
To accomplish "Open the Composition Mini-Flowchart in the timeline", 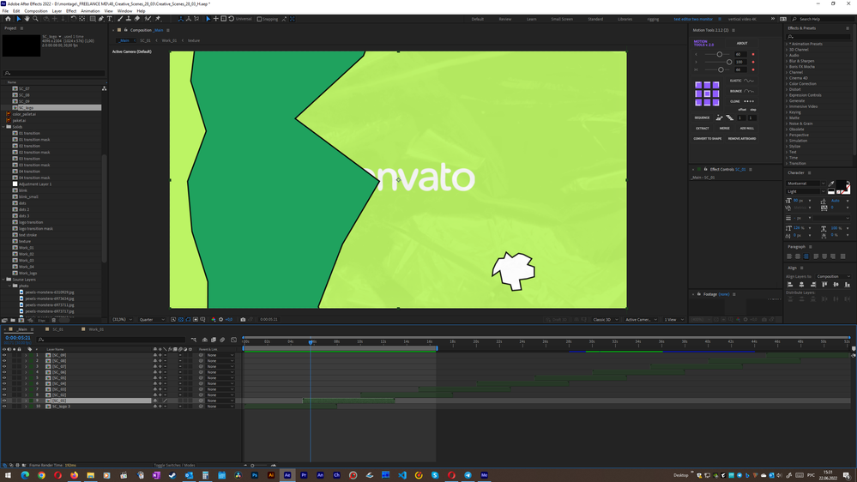I will coord(194,340).
